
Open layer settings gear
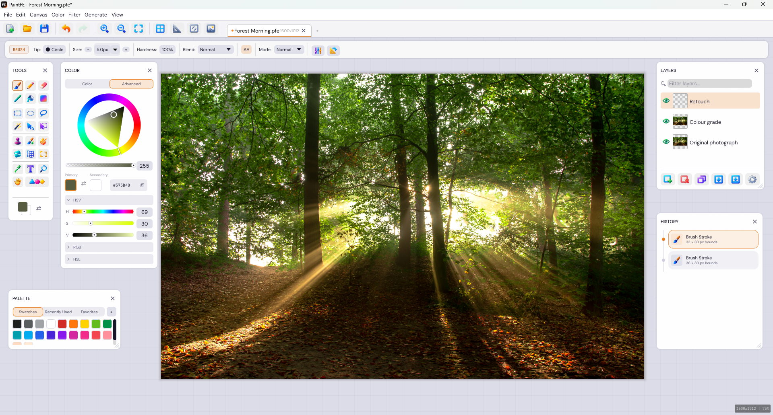pyautogui.click(x=752, y=179)
